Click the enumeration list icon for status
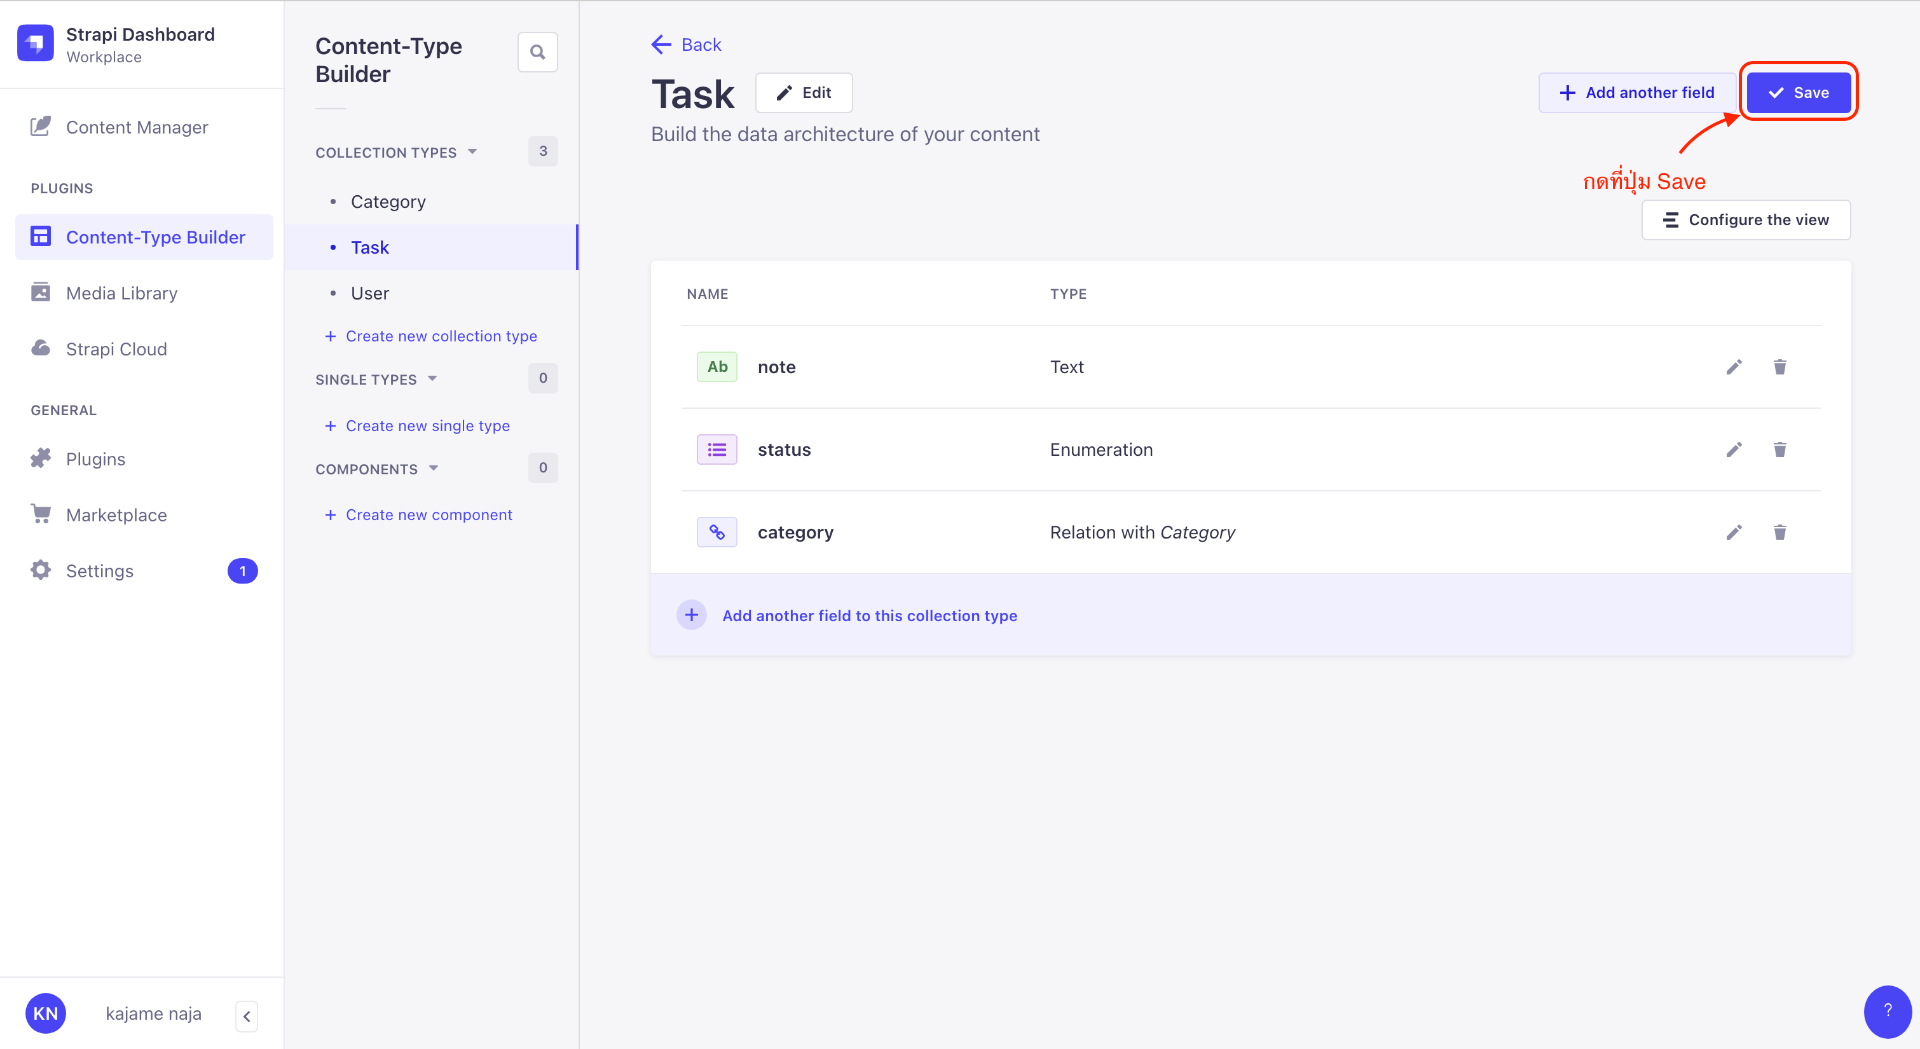Viewport: 1920px width, 1049px height. (x=718, y=449)
